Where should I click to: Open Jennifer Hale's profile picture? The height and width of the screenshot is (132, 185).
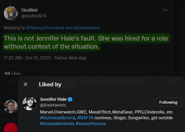pyautogui.click(x=30, y=103)
